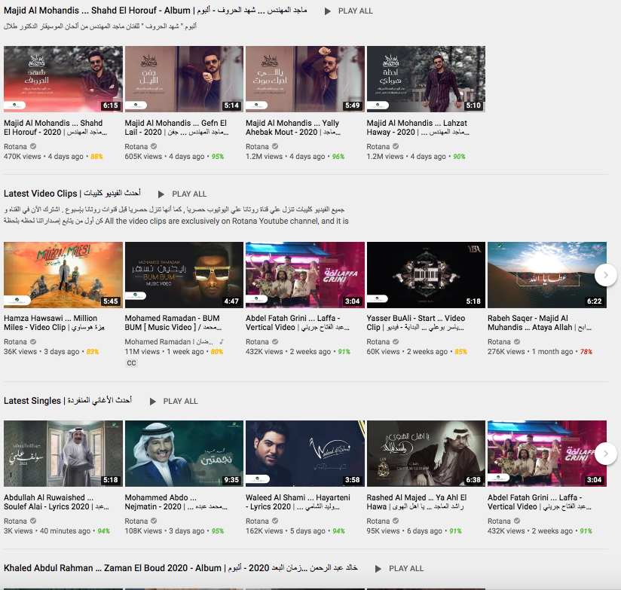Click title Majid Al Mohandis ... Gefn El Lail - 2020

[176, 127]
